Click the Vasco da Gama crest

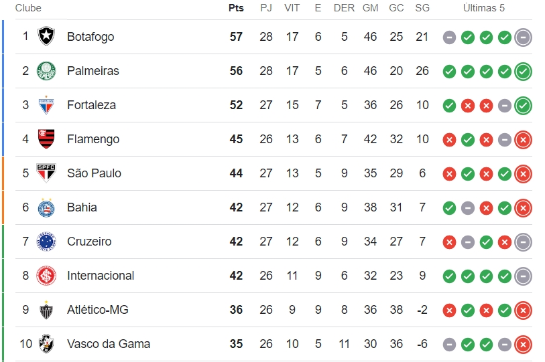[x=46, y=344]
